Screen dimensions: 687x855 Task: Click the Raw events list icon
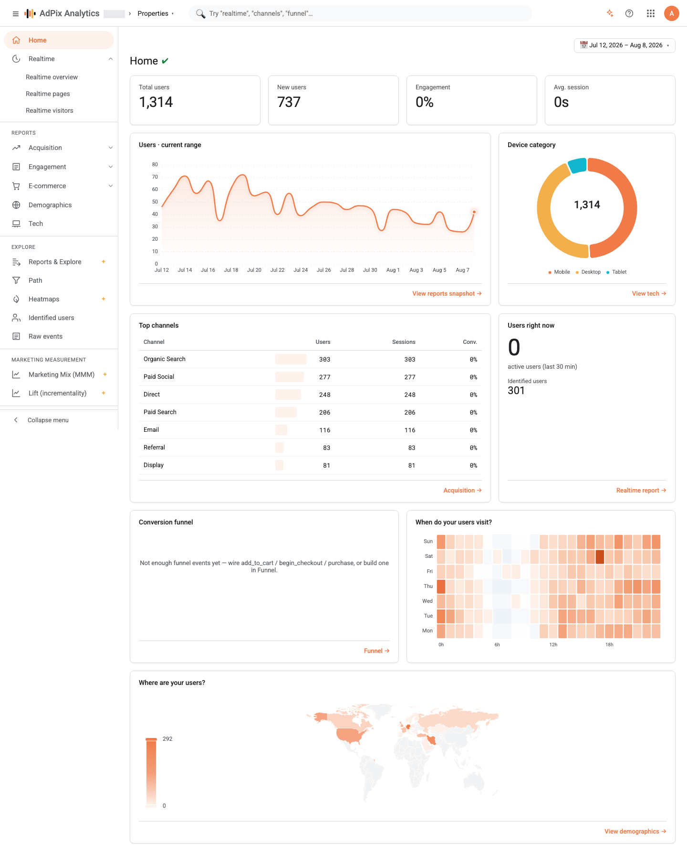click(16, 336)
